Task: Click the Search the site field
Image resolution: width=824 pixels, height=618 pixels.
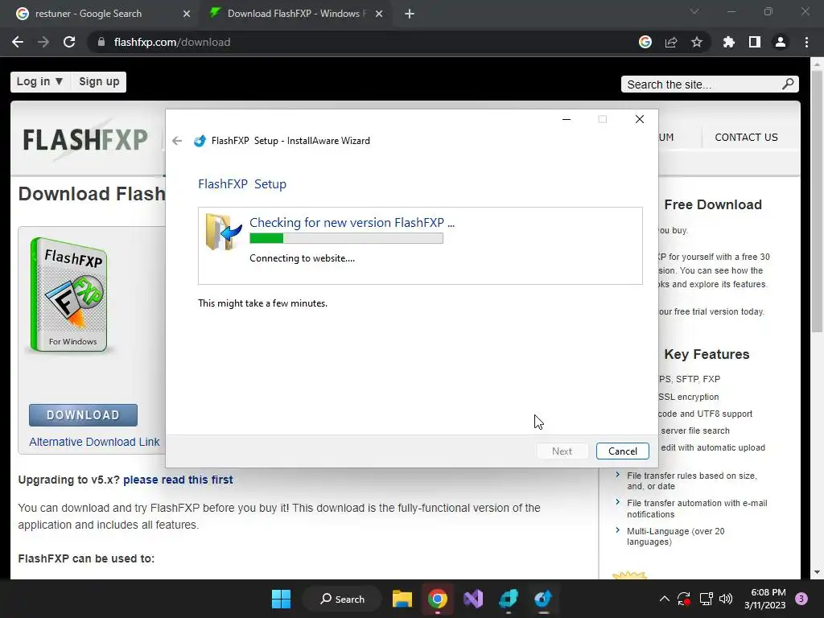Action: tap(702, 84)
